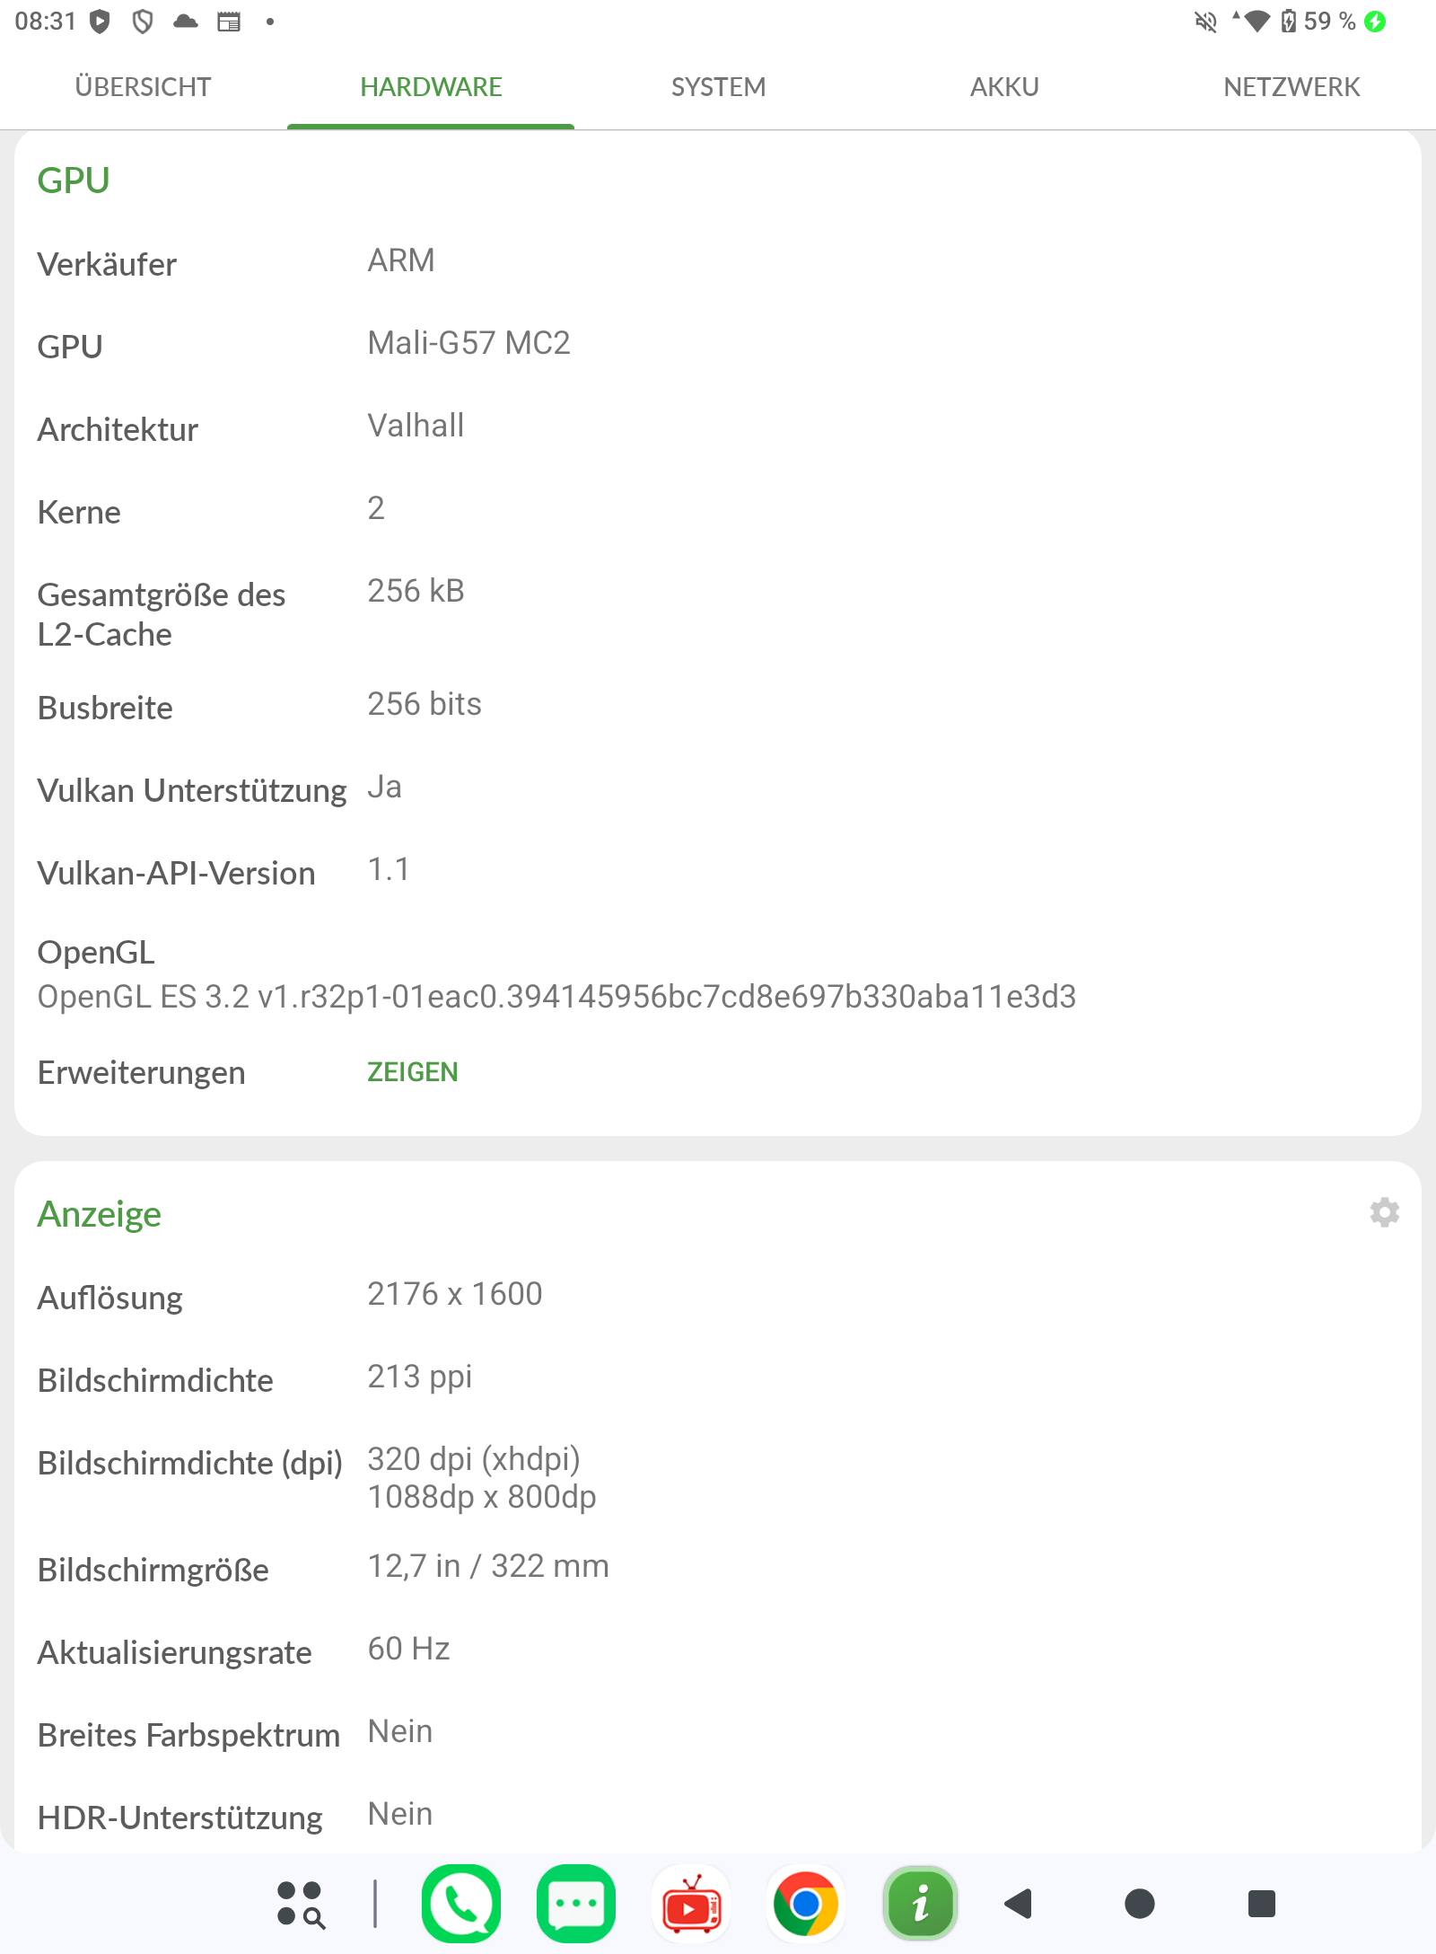This screenshot has height=1954, width=1436.
Task: Open the green info app icon
Action: click(x=921, y=1904)
